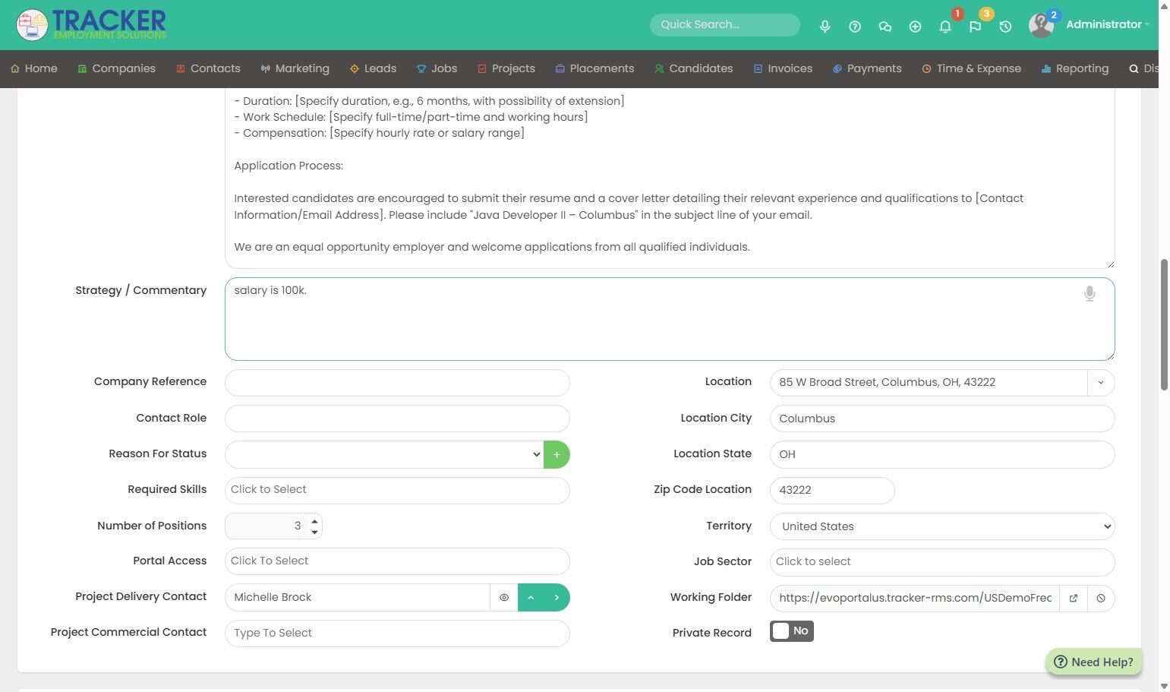Open the notifications bell icon

(945, 26)
